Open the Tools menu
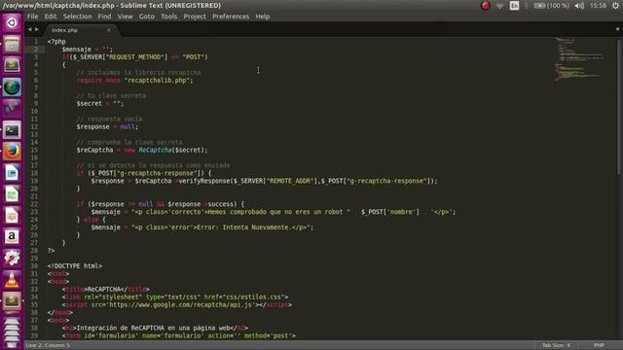 click(x=168, y=17)
